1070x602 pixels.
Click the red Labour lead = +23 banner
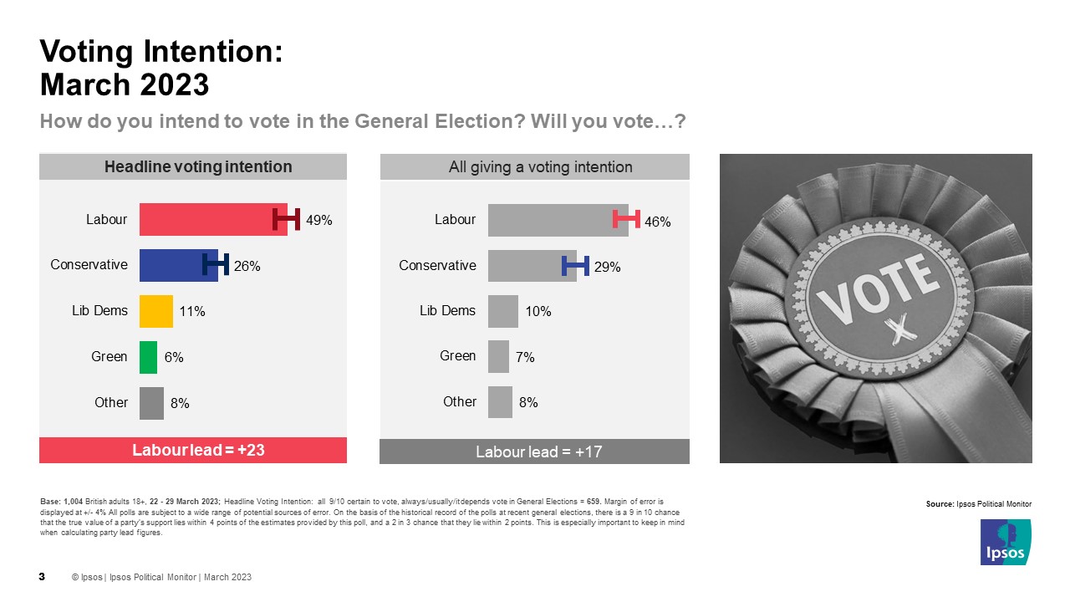point(193,450)
